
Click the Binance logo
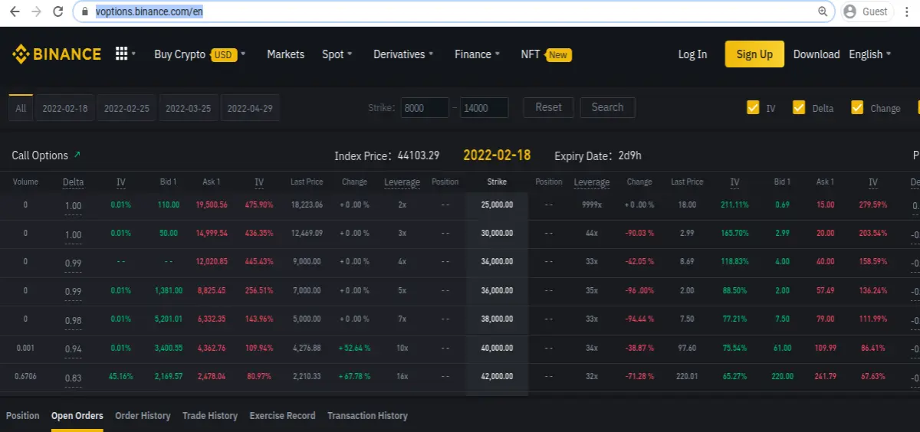[x=57, y=54]
